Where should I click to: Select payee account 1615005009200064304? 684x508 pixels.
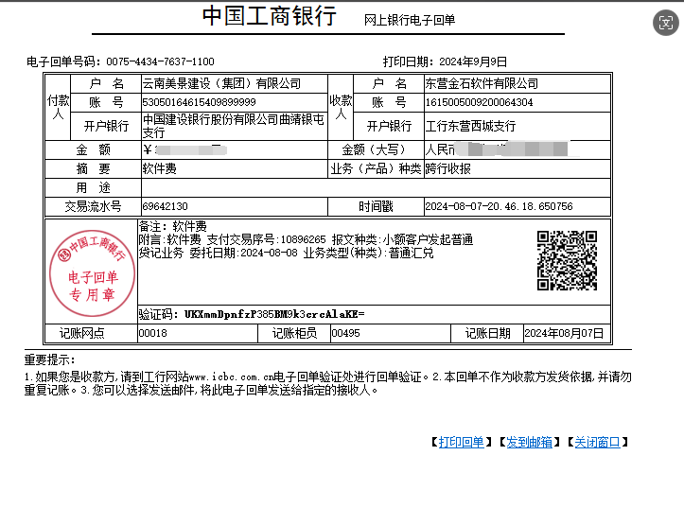coord(479,102)
